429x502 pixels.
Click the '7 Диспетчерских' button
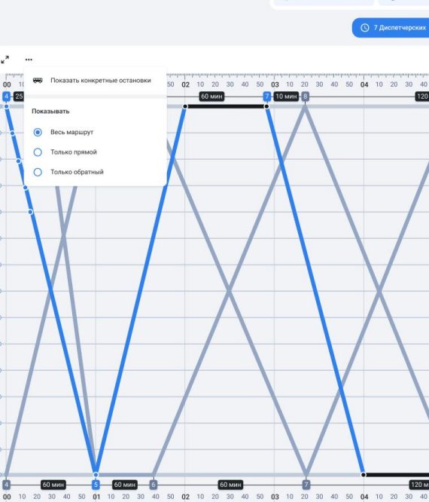tap(391, 28)
